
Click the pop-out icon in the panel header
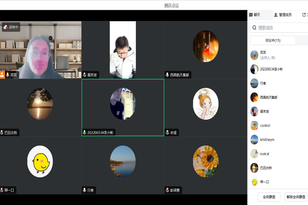[x=304, y=15]
